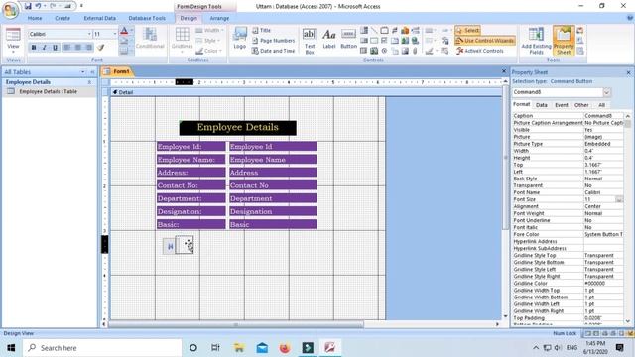Toggle the Select controls tool
The image size is (635, 357).
467,30
